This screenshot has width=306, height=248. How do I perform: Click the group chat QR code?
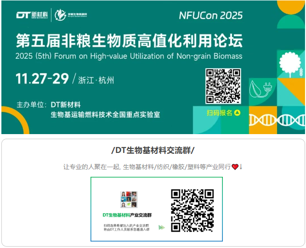click(193, 210)
